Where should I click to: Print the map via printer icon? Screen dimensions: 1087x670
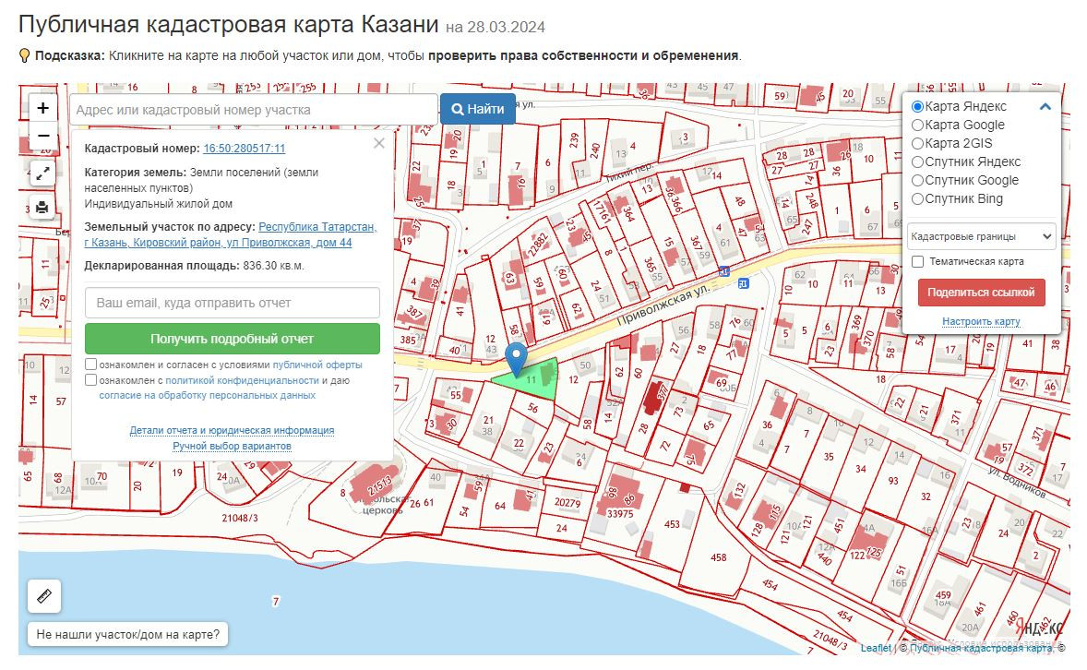(43, 208)
